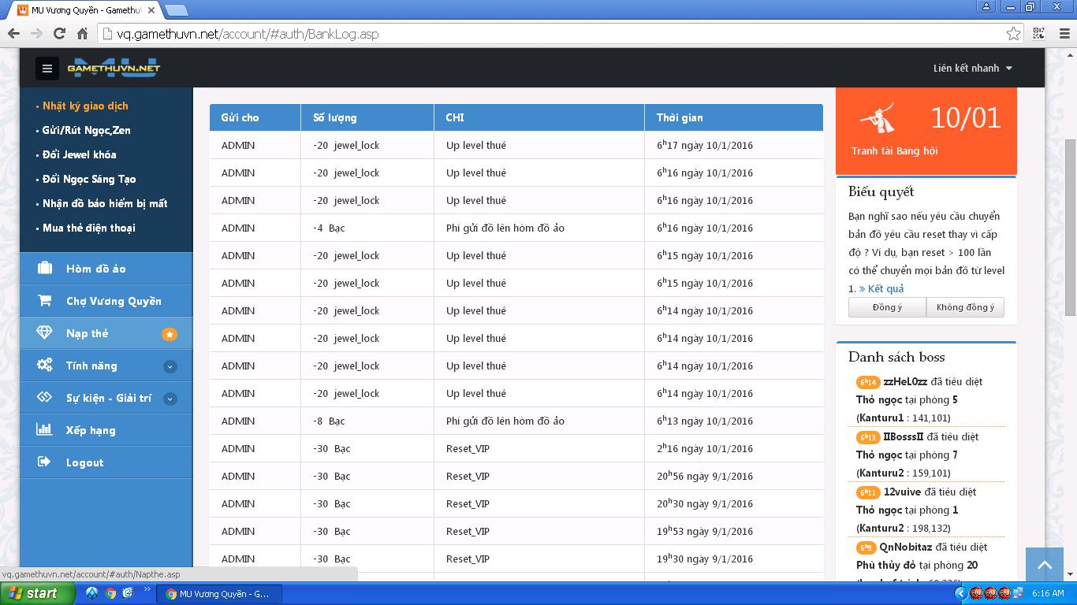Click the Logout exit icon
Image resolution: width=1077 pixels, height=605 pixels.
click(45, 462)
